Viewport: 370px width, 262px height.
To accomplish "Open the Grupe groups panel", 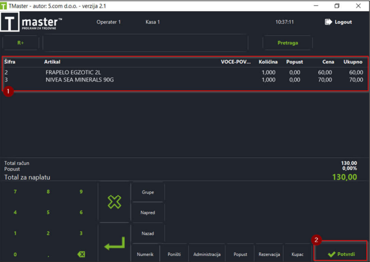I will tap(148, 192).
